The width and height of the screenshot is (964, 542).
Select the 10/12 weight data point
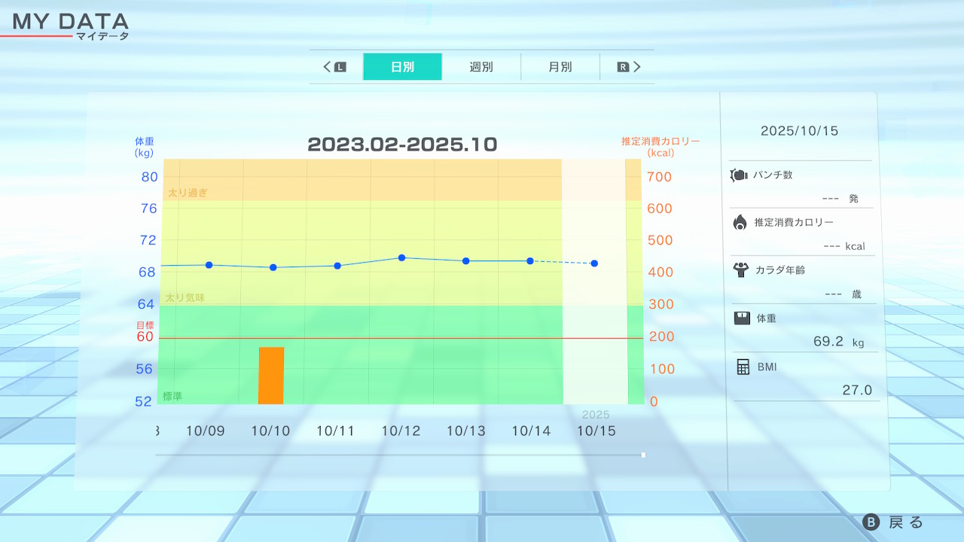[401, 257]
